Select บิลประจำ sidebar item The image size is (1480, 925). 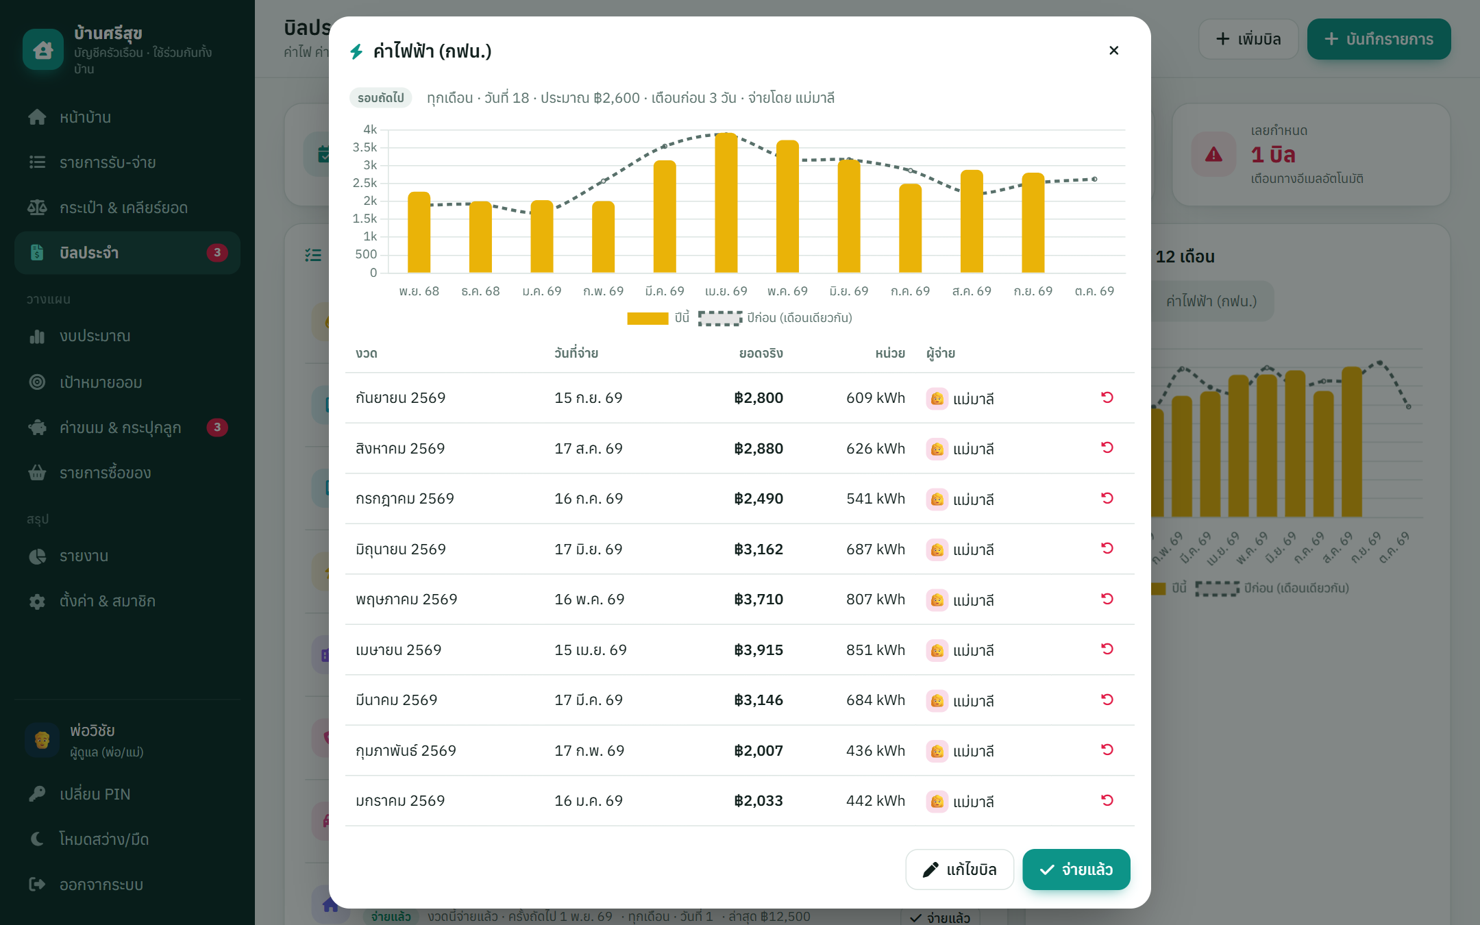127,253
